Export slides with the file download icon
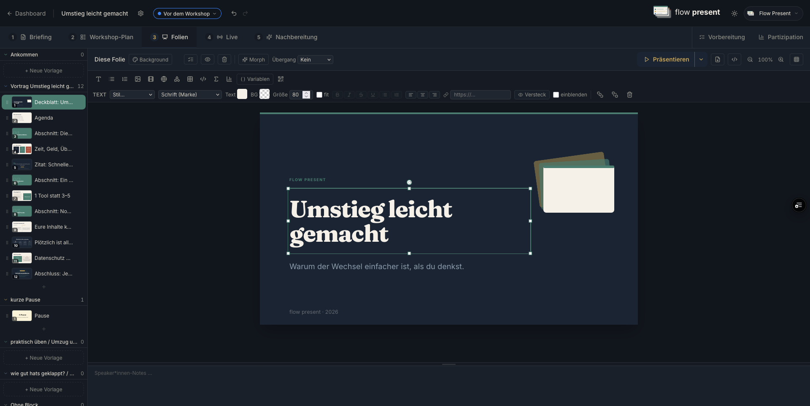810x406 pixels. [x=718, y=60]
